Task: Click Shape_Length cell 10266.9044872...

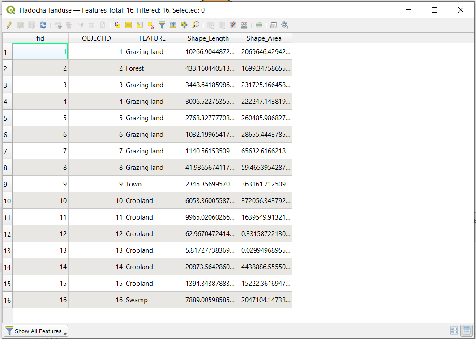Action: point(208,52)
